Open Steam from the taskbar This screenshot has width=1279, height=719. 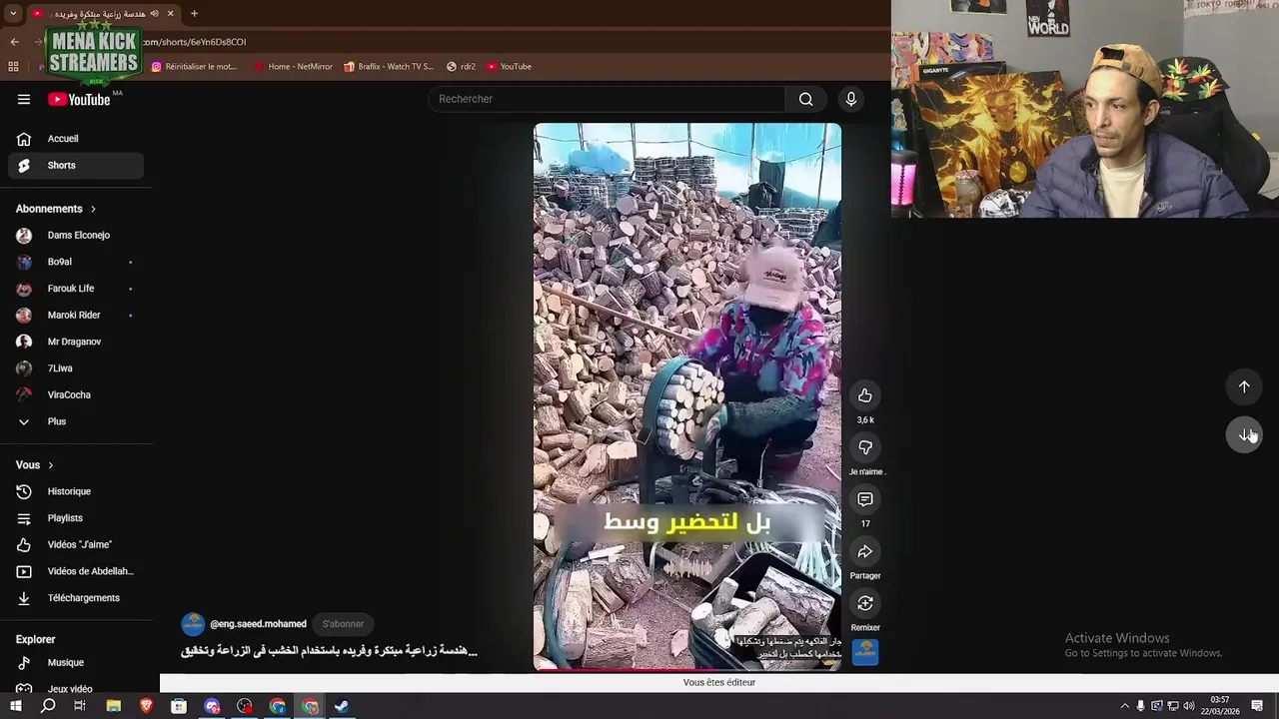[x=342, y=706]
